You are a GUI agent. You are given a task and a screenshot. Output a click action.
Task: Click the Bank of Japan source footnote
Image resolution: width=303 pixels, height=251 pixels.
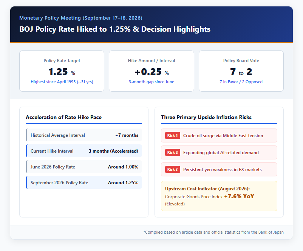[213, 232]
